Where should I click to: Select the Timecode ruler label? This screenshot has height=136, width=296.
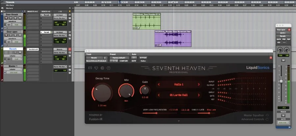pos(10,2)
